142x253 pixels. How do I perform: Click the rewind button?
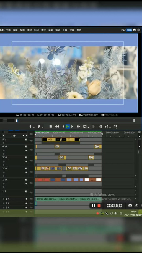coord(57,127)
